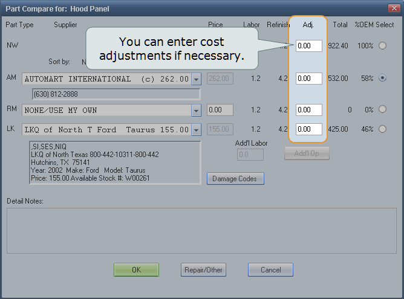Click the RM price input field
The width and height of the screenshot is (404, 299).
219,110
